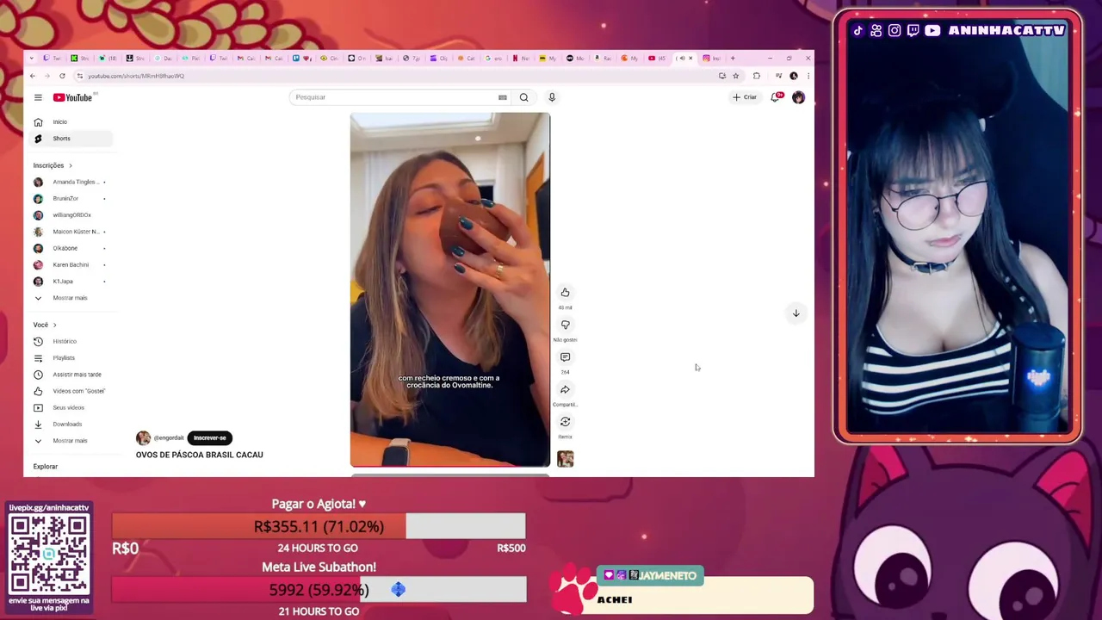Open the williangORDOx subscription channel
This screenshot has height=620, width=1102.
point(71,215)
